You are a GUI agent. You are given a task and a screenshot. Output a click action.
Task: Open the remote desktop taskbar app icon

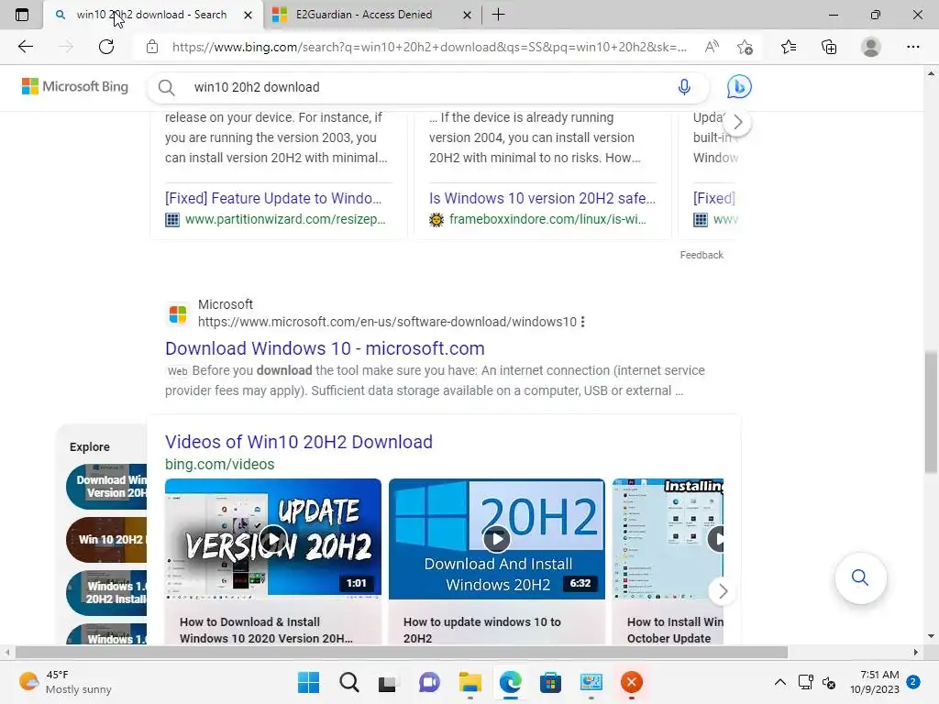tap(591, 682)
